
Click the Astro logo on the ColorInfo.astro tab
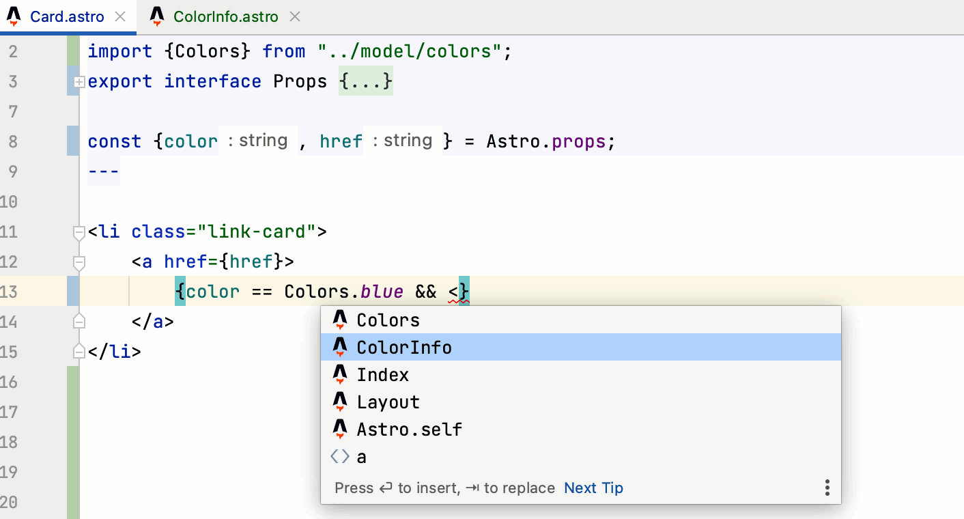(156, 16)
